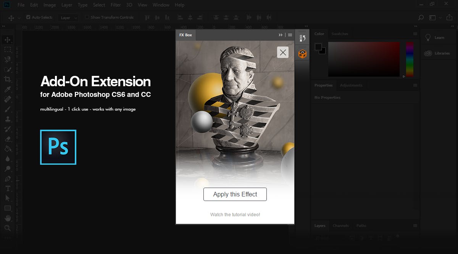The width and height of the screenshot is (458, 254).
Task: Open the Color panel menu
Action: (414, 34)
